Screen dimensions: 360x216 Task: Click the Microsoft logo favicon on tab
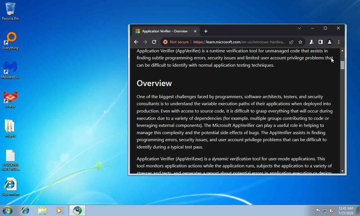tap(138, 31)
